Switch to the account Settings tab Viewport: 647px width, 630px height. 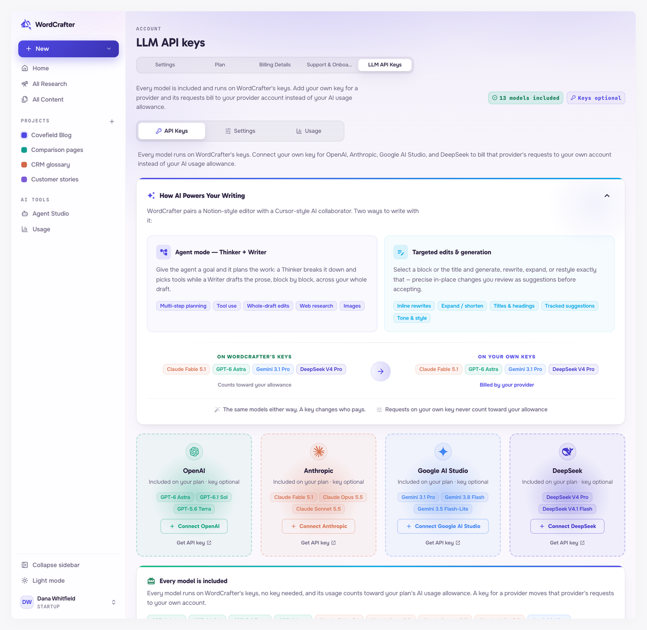pos(165,65)
